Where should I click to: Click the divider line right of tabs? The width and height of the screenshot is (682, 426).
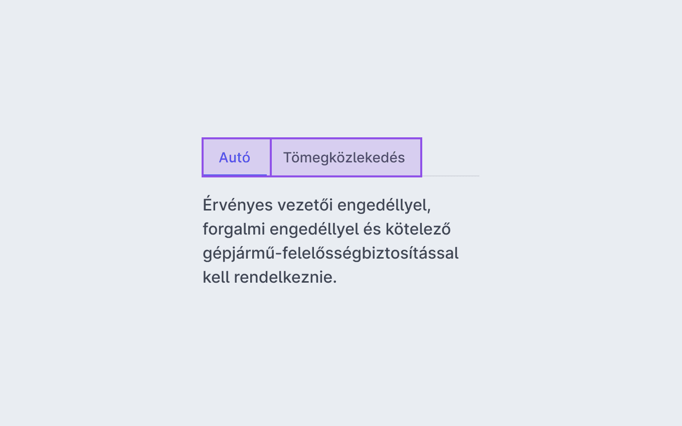tap(450, 176)
